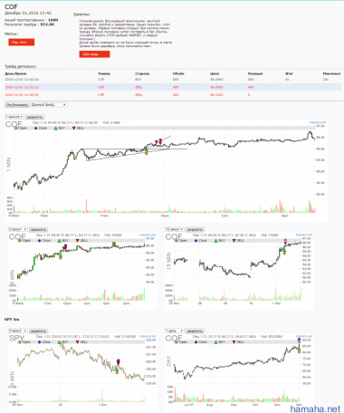The width and height of the screenshot is (344, 413).
Task: Open the '15-минут' timeframe dropdown
Action: click(175, 229)
